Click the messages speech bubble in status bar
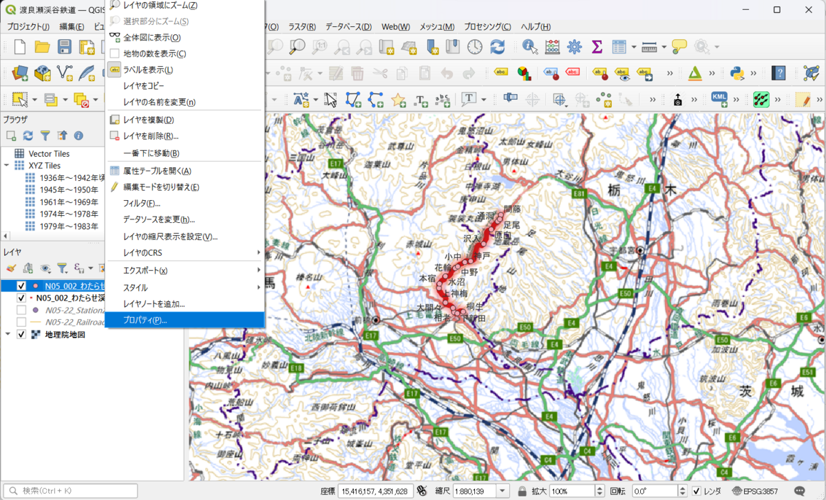The width and height of the screenshot is (826, 500). tap(801, 491)
